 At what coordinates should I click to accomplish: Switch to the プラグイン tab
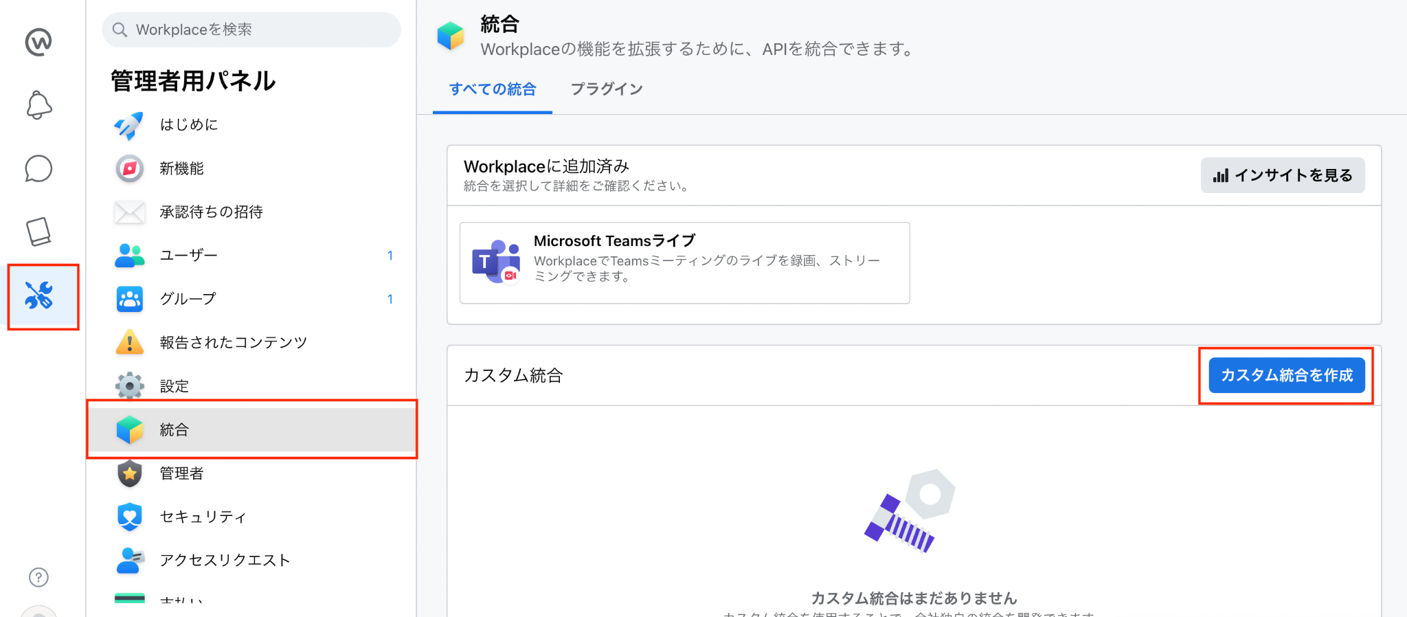607,89
